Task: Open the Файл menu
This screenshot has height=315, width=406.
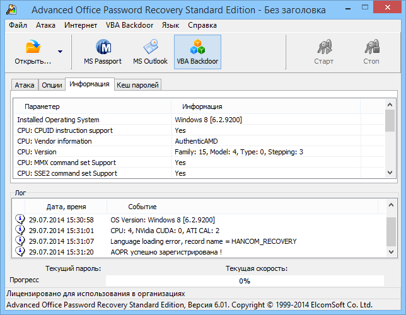Action: 18,25
